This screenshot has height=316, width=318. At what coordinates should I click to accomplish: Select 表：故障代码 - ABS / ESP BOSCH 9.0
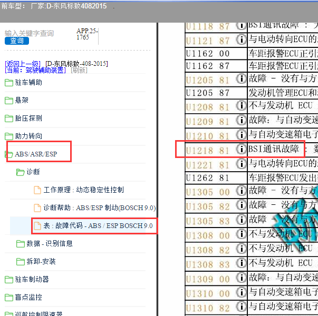pyautogui.click(x=98, y=225)
